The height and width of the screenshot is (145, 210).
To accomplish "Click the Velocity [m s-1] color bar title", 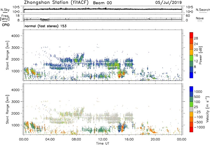I will [x=207, y=109].
